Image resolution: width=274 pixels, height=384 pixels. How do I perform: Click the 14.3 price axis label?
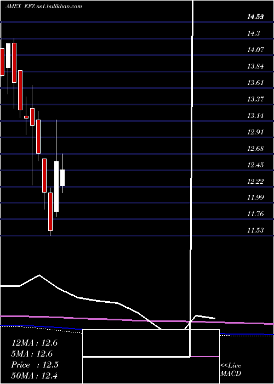click(x=253, y=33)
